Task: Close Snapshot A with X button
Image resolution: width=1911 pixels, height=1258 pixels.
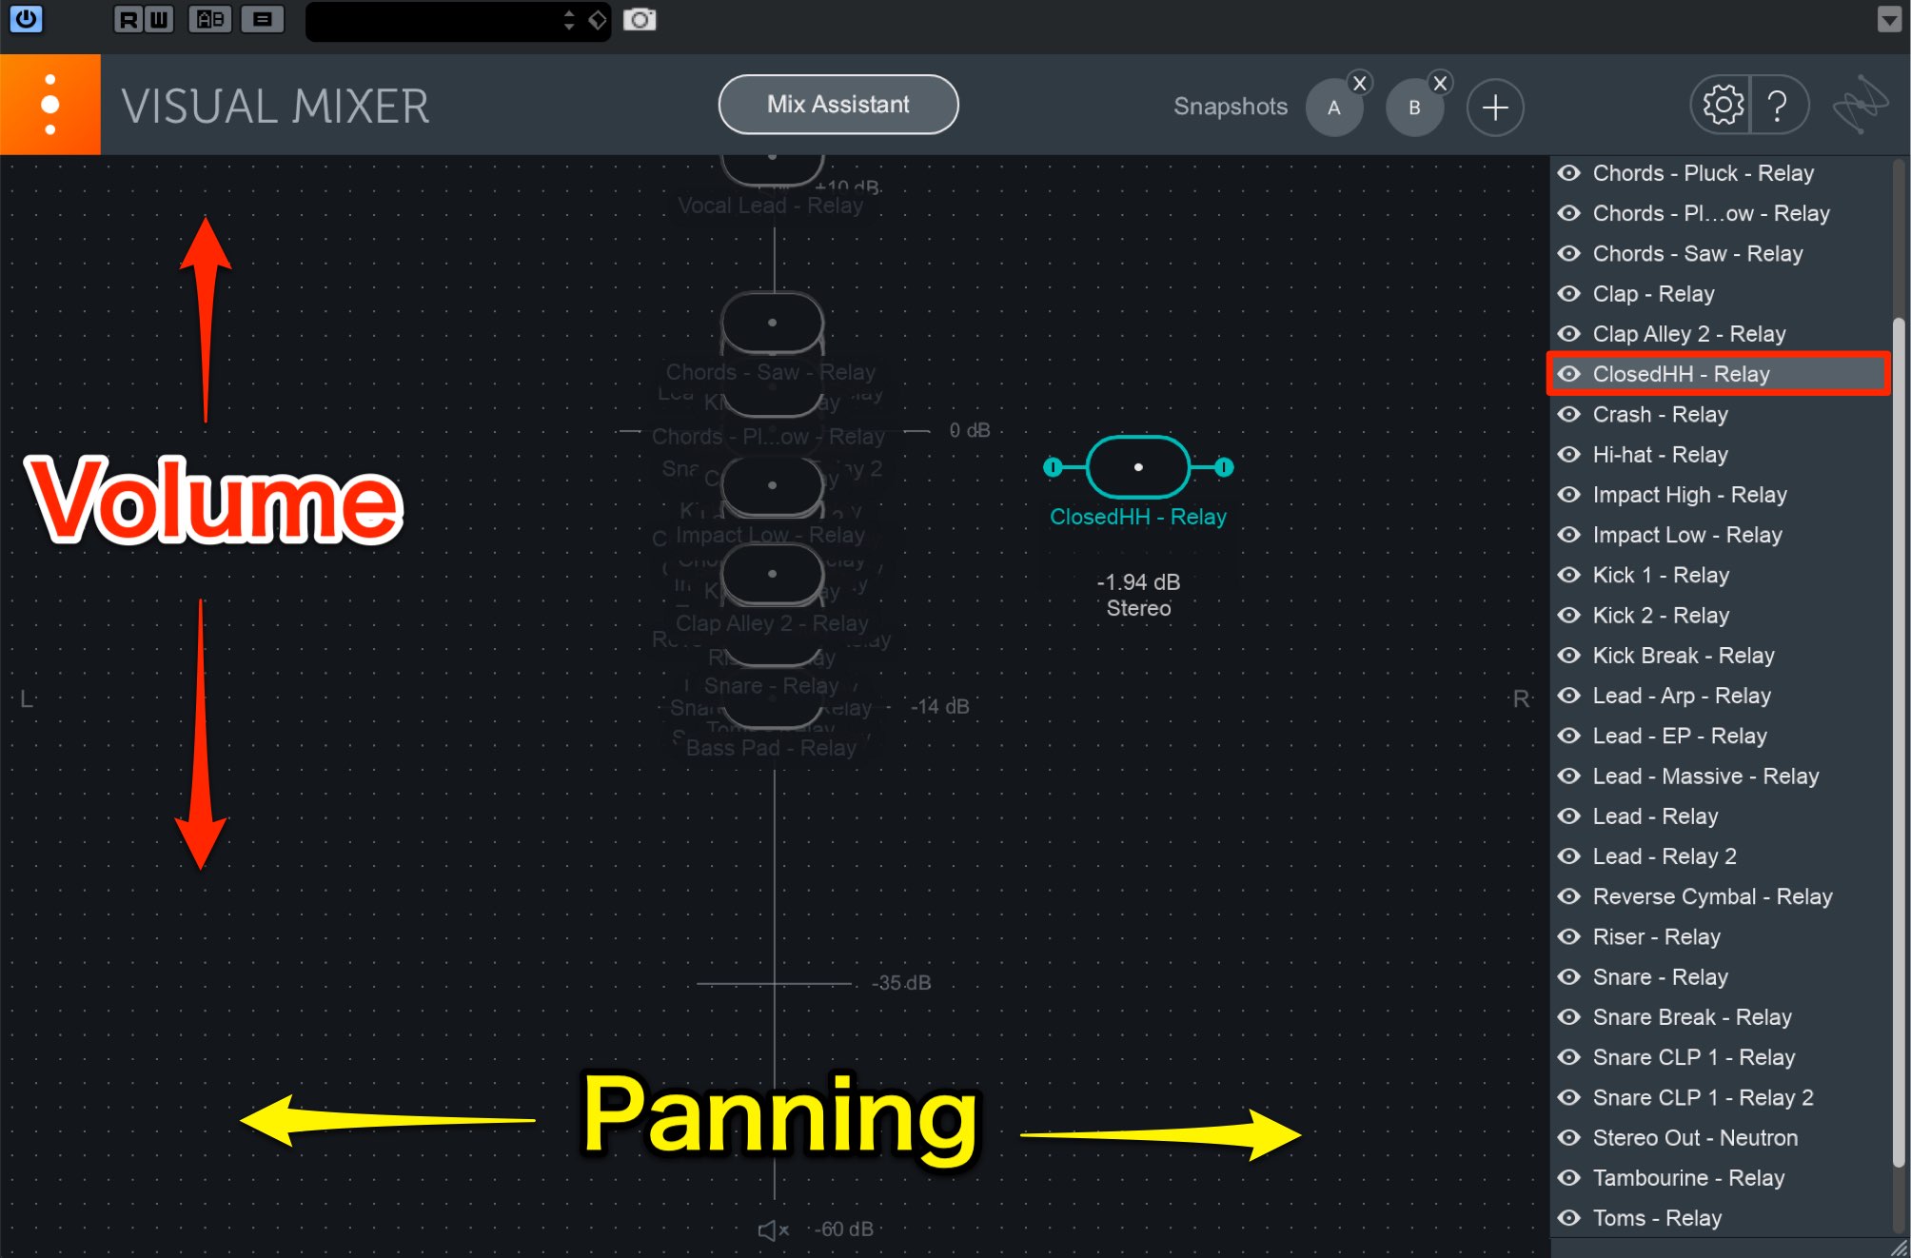Action: click(x=1358, y=82)
